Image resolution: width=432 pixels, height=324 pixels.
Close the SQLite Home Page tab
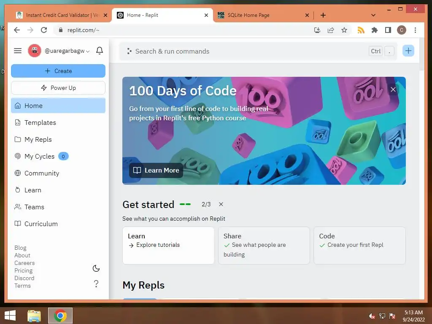point(307,15)
